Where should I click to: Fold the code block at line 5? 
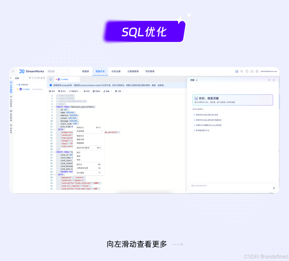coord(55,107)
